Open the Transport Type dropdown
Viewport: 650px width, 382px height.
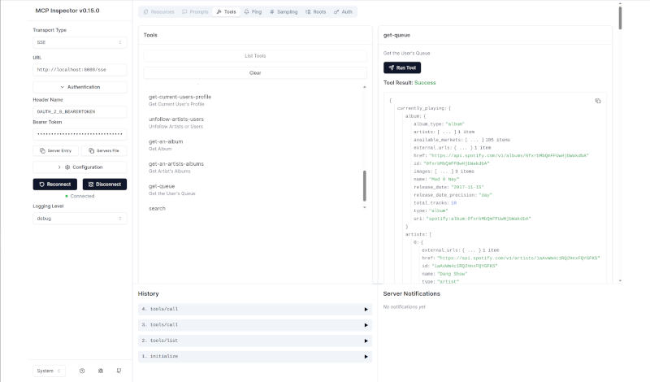(x=80, y=42)
